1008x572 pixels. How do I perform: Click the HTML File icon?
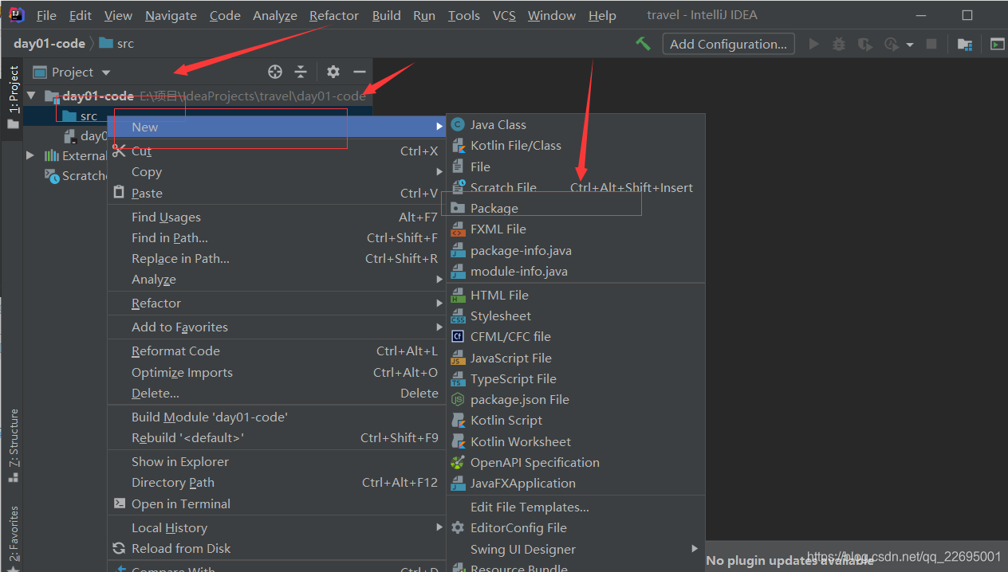[458, 296]
